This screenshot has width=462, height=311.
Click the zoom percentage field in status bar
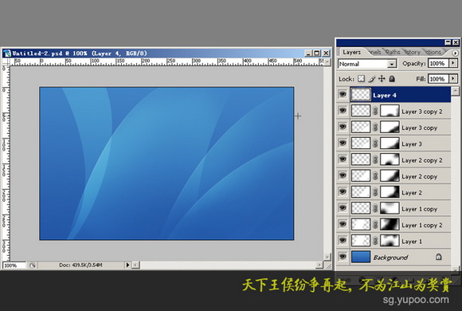tap(14, 266)
